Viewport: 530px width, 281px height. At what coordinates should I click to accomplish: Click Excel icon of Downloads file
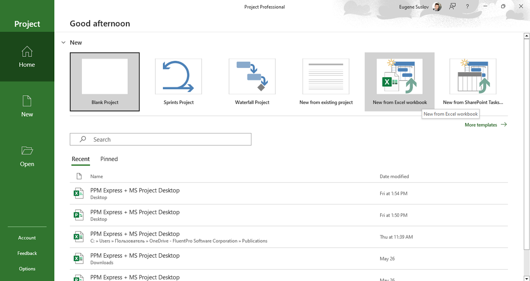(x=79, y=258)
